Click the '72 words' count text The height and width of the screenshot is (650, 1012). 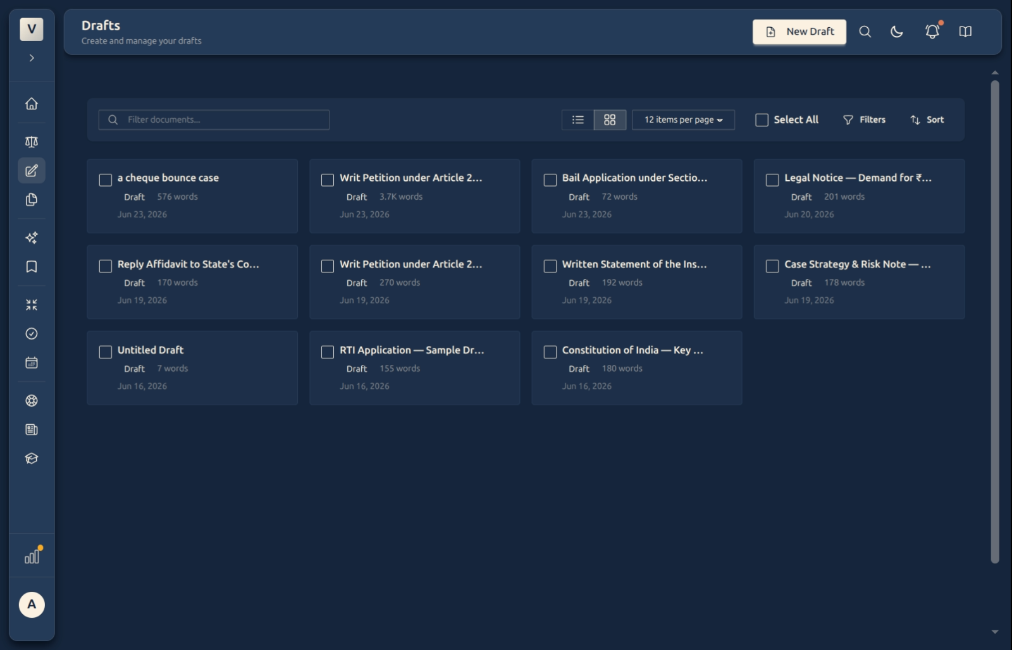tap(620, 197)
